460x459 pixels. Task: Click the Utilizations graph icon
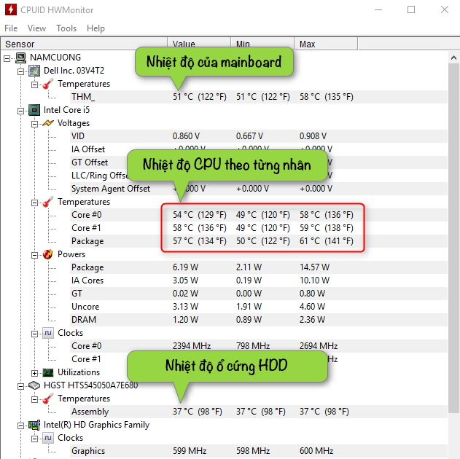click(x=48, y=372)
